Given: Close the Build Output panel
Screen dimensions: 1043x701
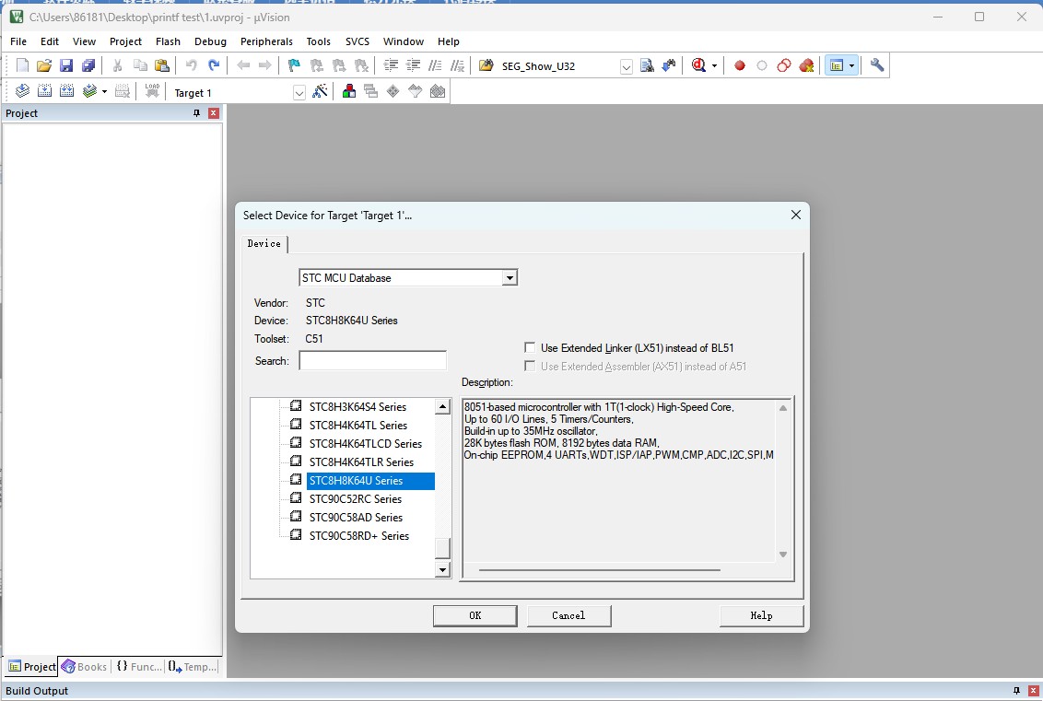Looking at the screenshot, I should (x=1033, y=690).
